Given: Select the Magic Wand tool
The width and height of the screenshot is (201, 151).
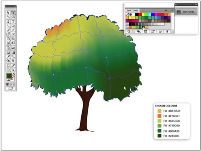Looking at the screenshot, I should 8,17.
